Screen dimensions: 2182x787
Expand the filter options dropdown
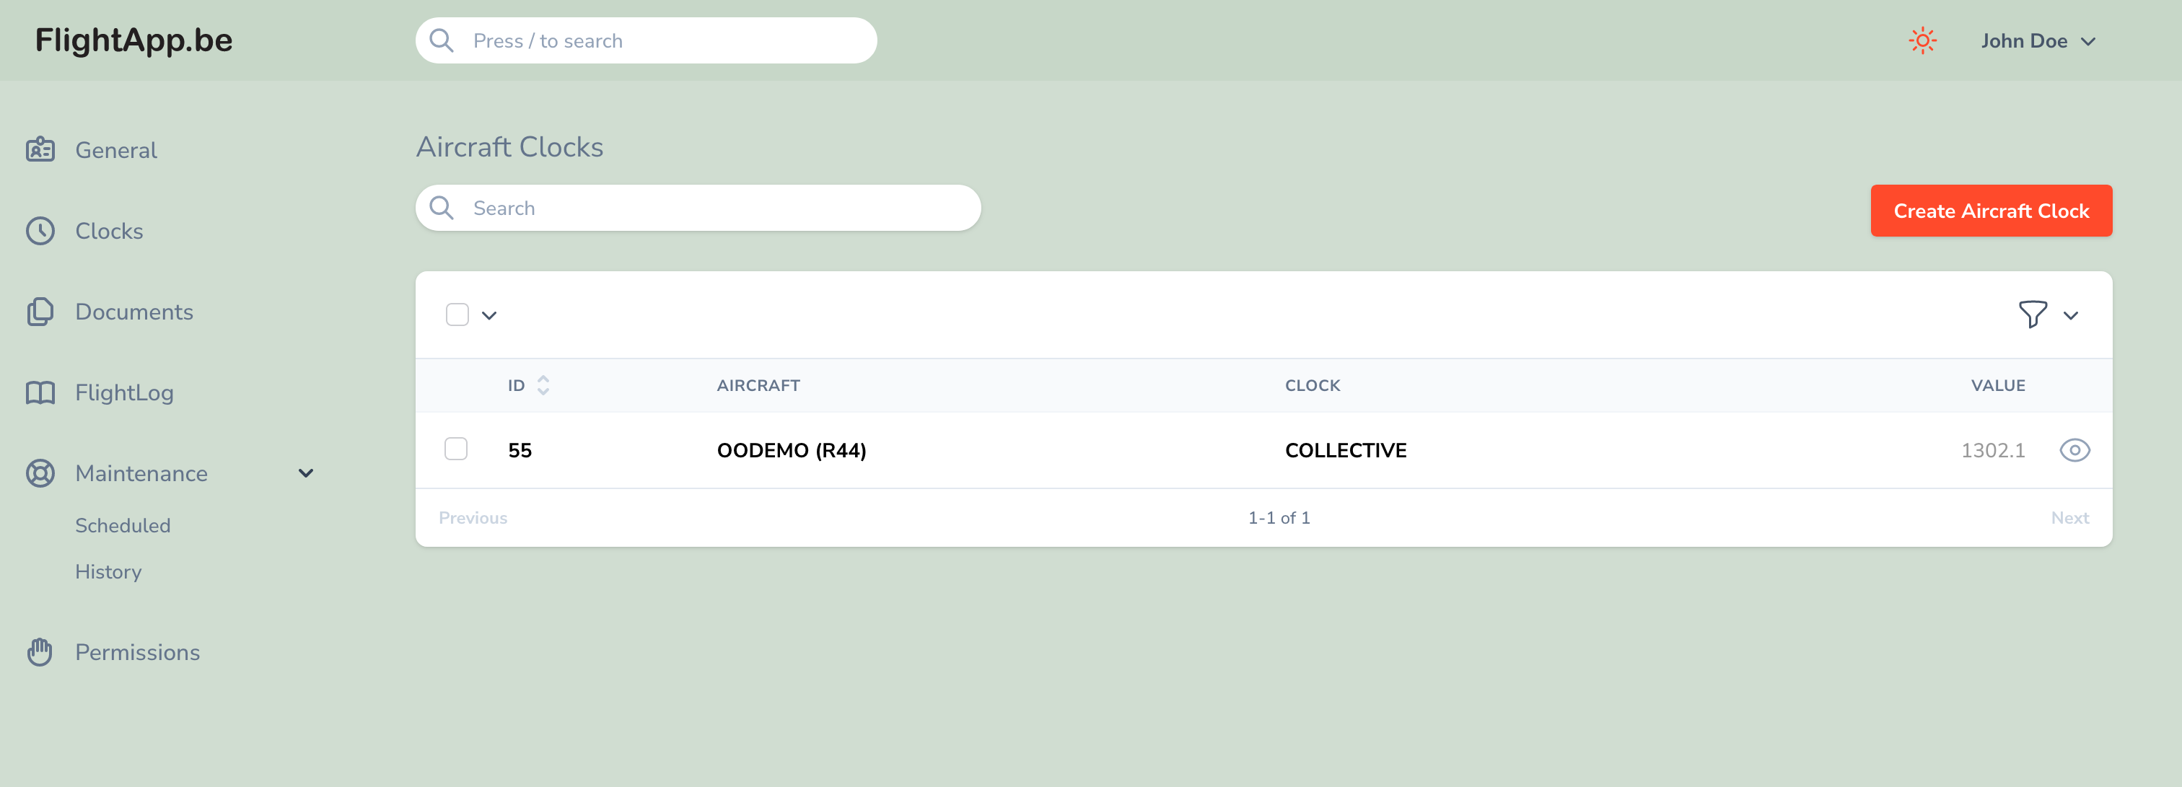tap(2072, 315)
